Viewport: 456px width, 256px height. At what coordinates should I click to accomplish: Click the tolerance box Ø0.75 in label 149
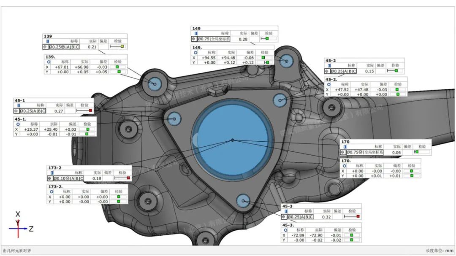214,39
